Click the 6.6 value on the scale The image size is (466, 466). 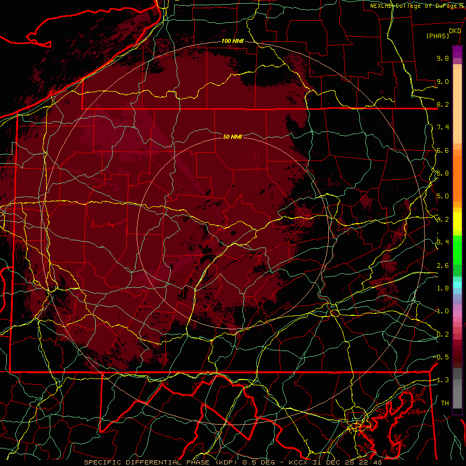click(x=443, y=150)
